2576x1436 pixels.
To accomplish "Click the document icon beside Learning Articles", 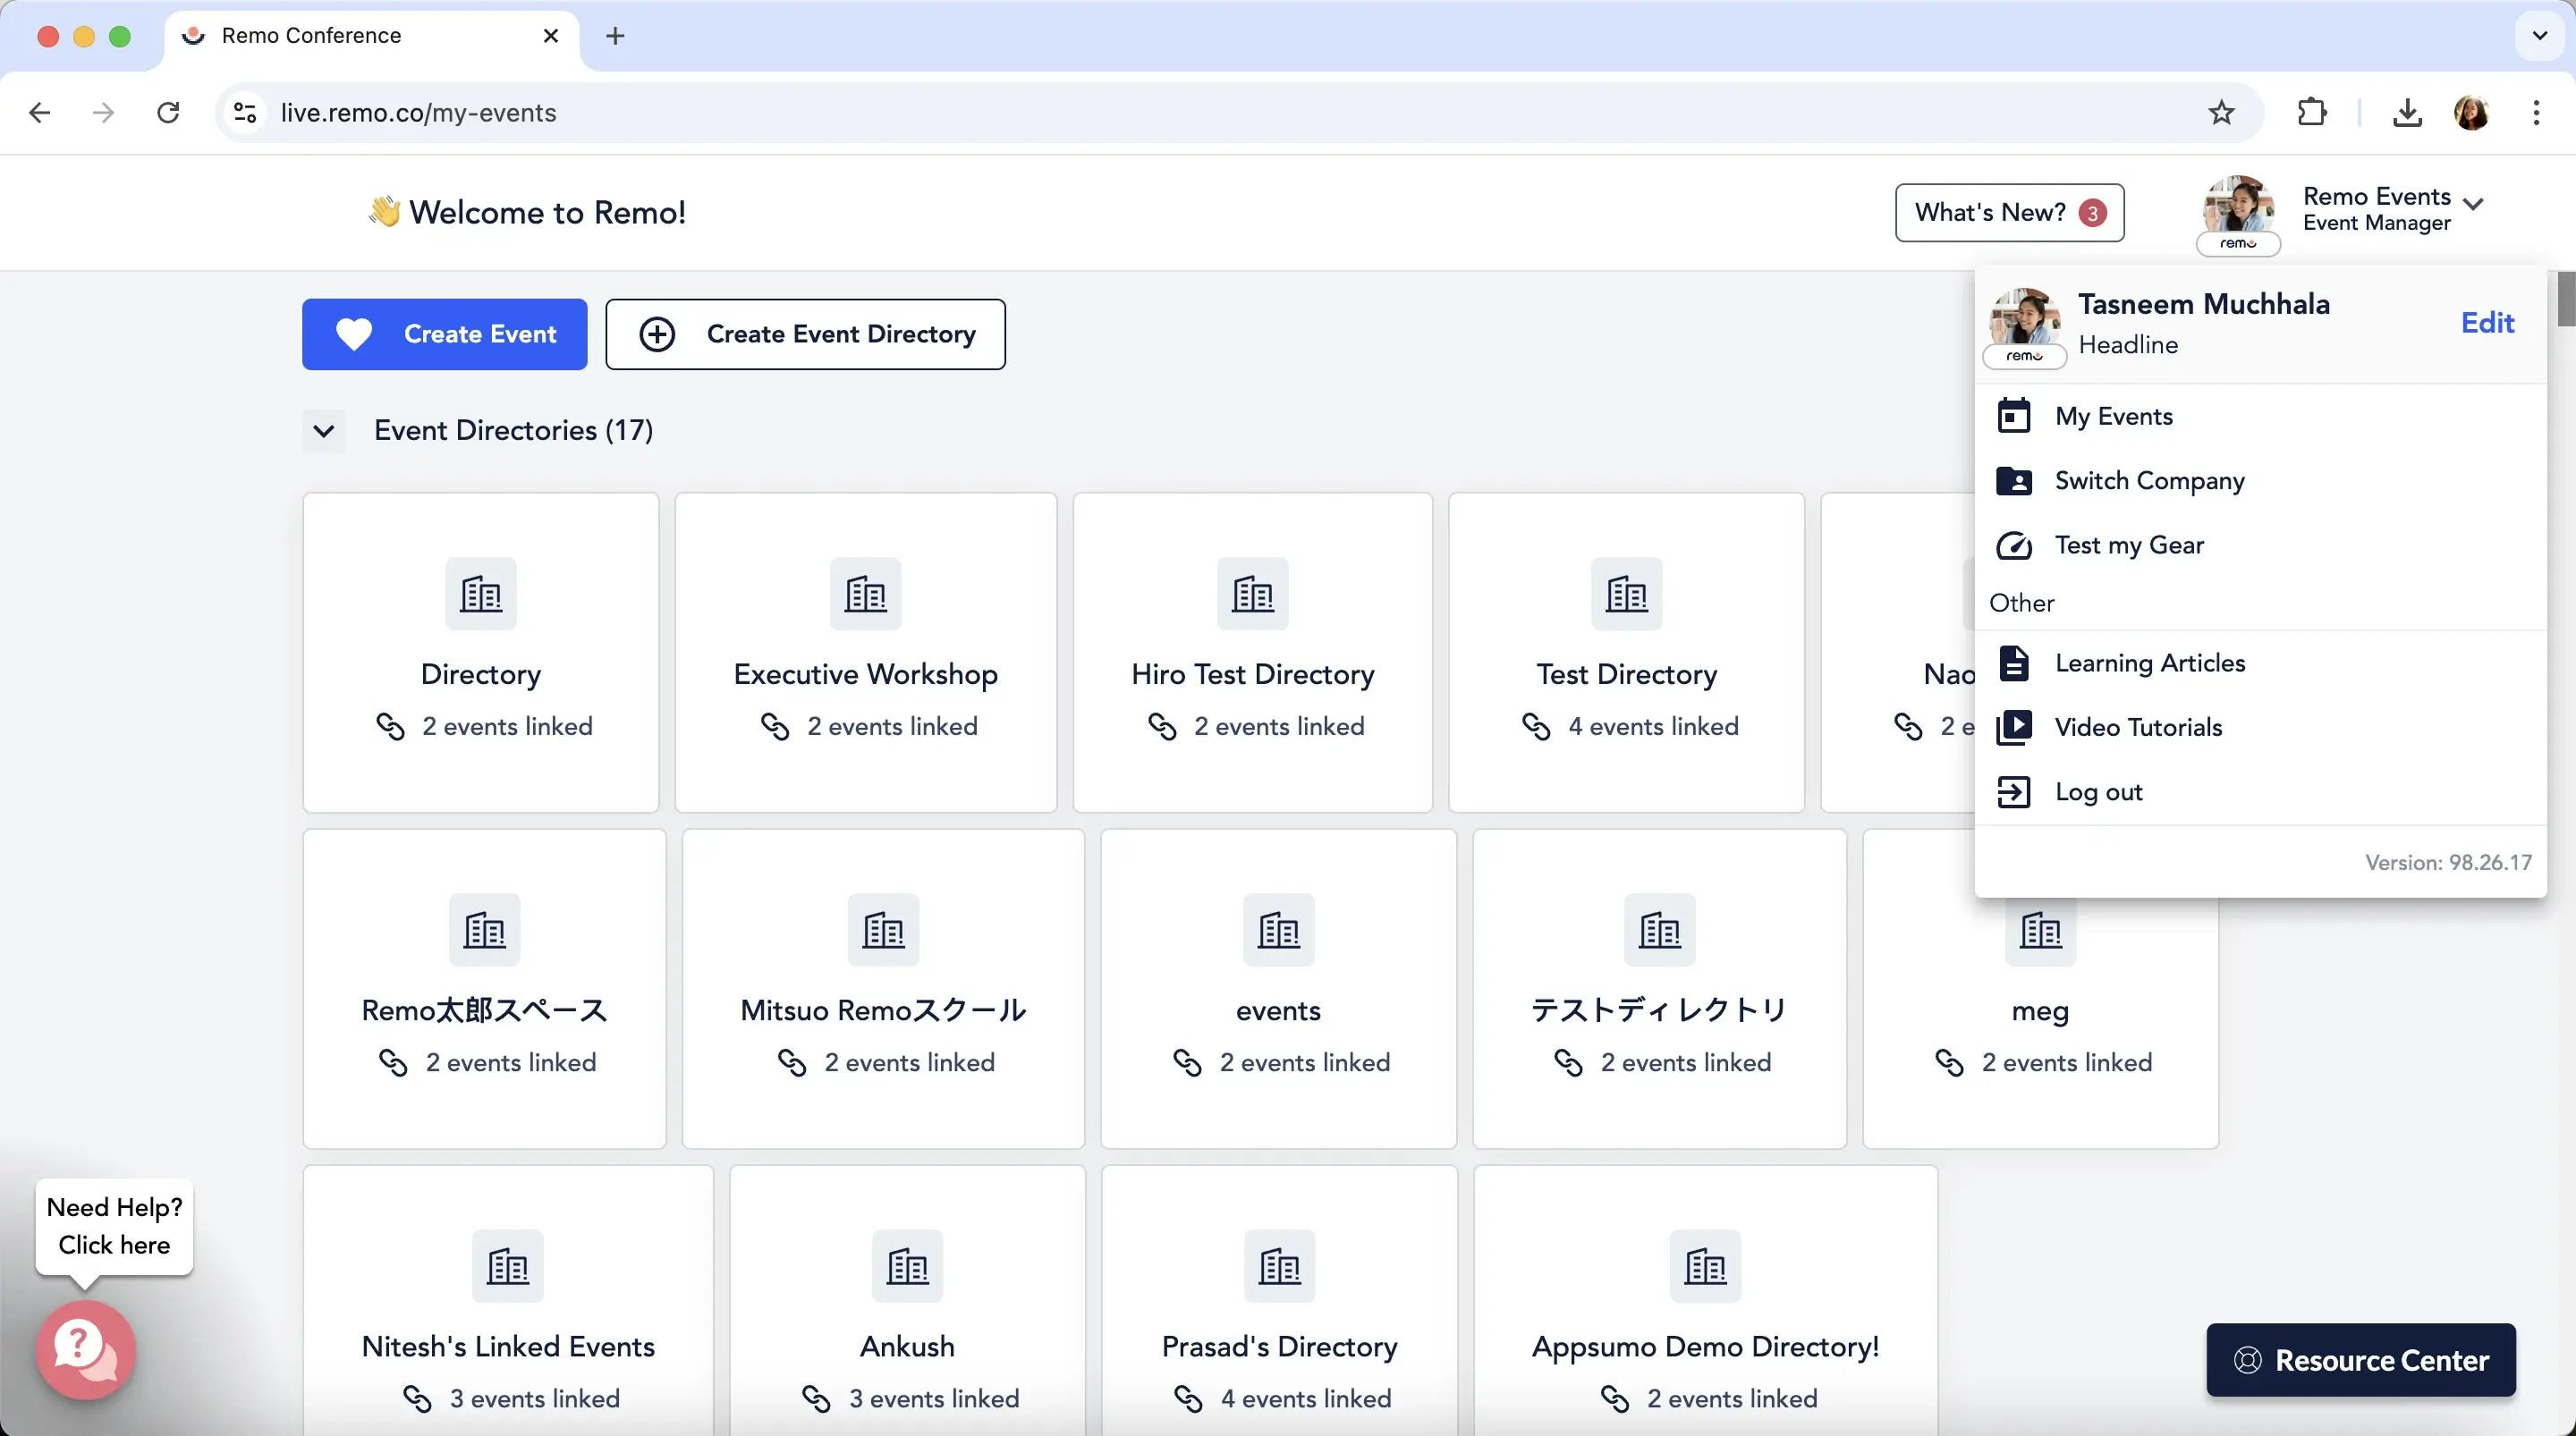I will pyautogui.click(x=2014, y=663).
